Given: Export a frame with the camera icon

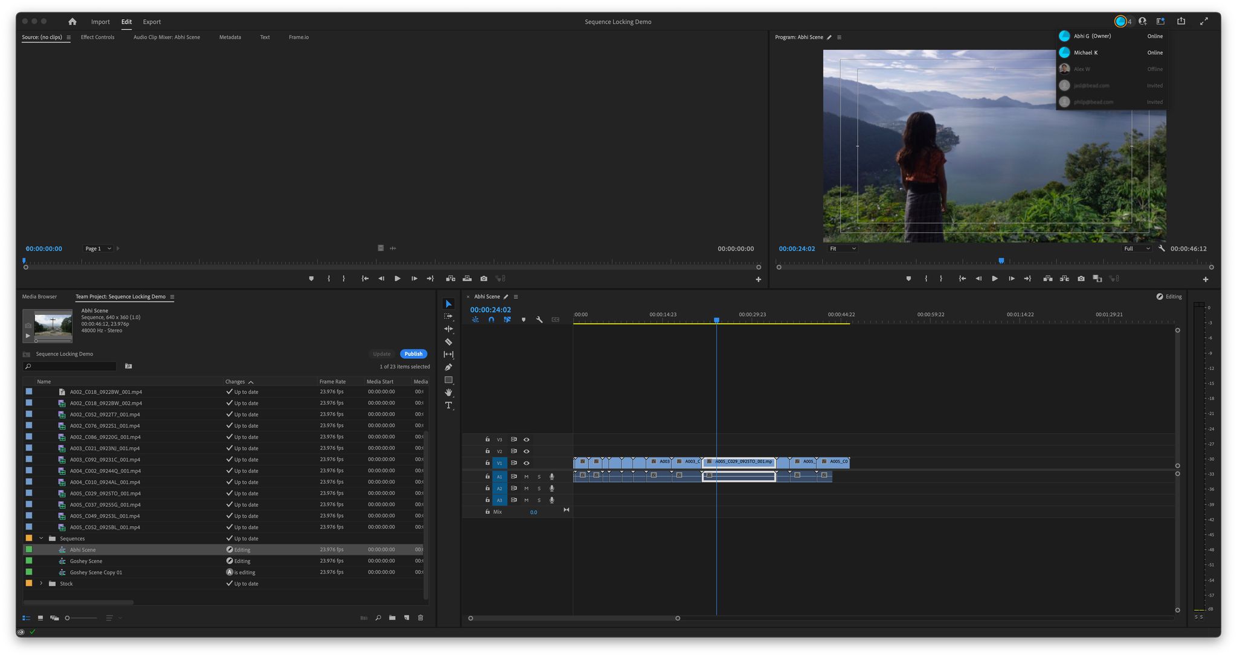Looking at the screenshot, I should coord(1081,279).
